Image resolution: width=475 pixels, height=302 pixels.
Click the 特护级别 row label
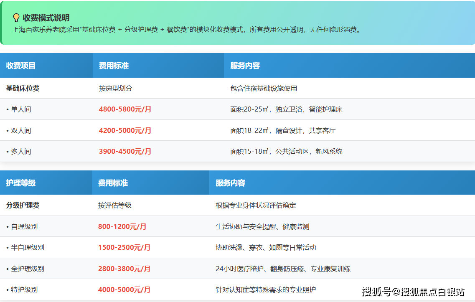(x=24, y=290)
